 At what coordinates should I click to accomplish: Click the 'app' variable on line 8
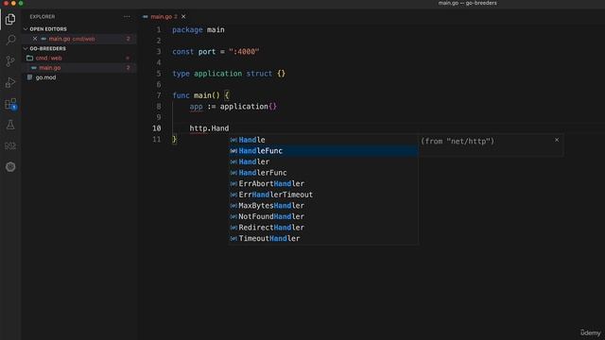(196, 107)
